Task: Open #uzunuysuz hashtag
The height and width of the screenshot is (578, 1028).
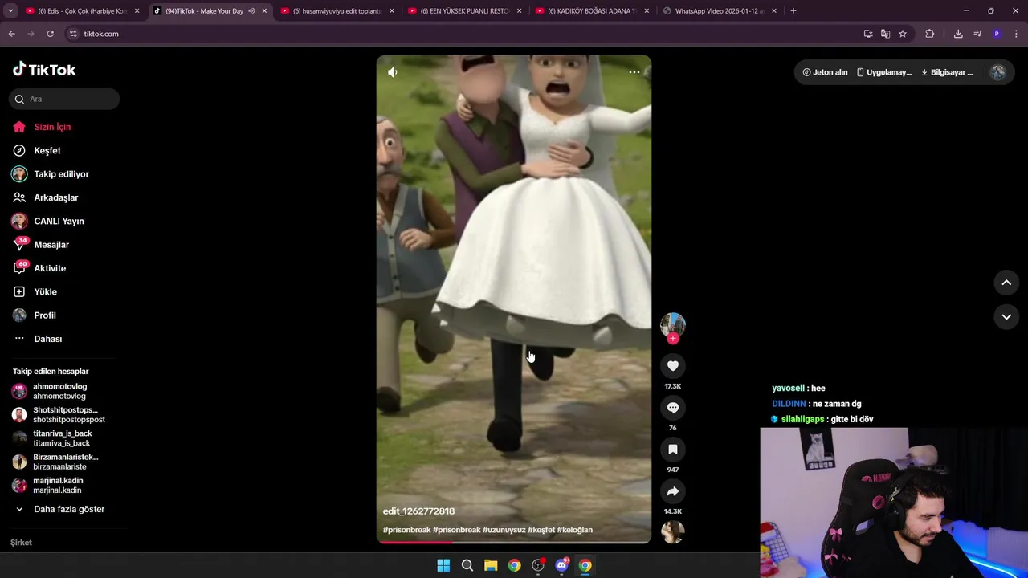Action: [504, 530]
